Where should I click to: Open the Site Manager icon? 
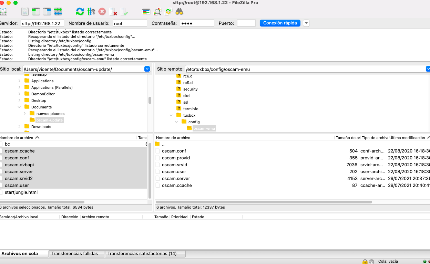(3, 11)
